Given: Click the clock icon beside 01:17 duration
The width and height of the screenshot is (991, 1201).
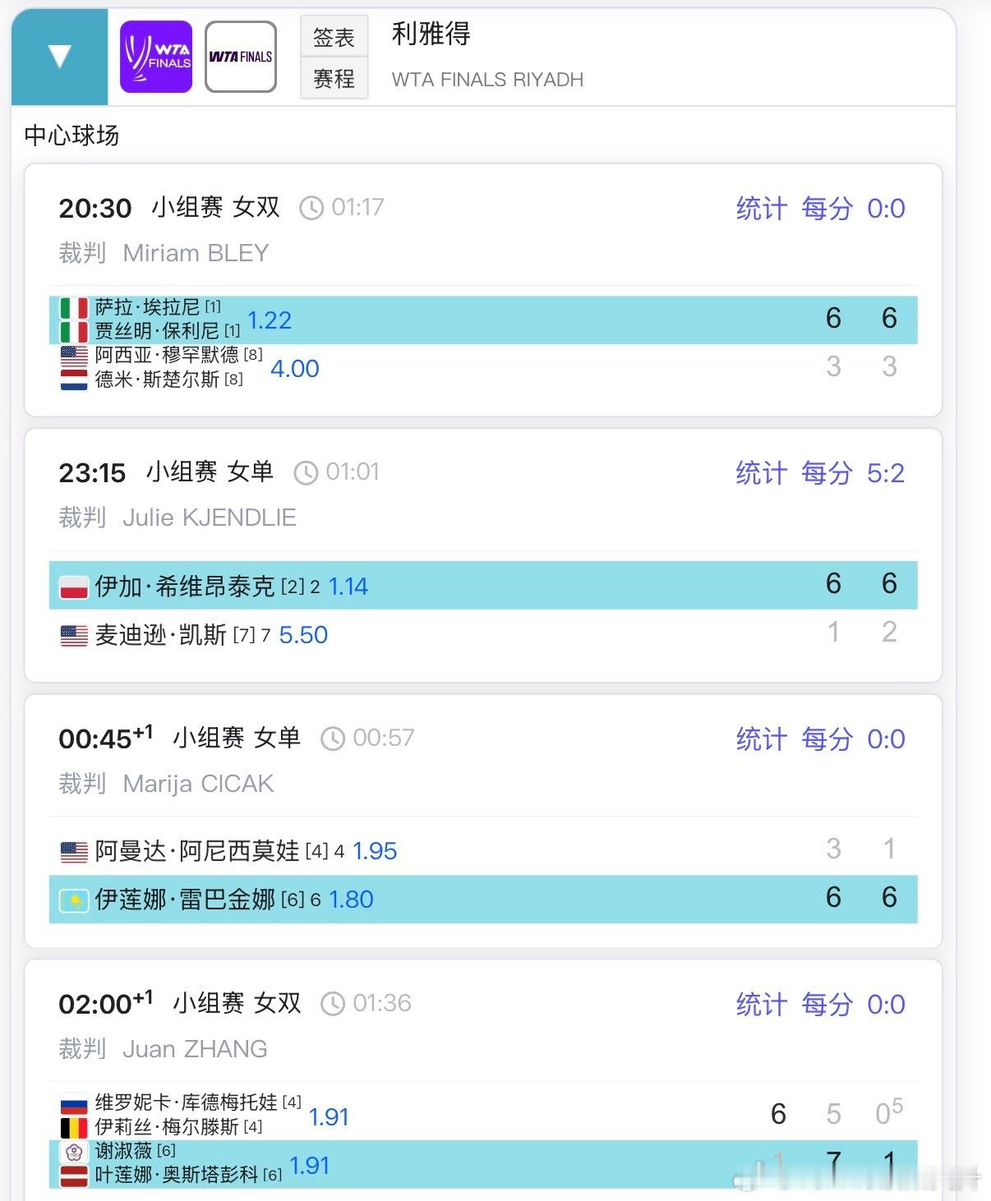Looking at the screenshot, I should [x=311, y=208].
